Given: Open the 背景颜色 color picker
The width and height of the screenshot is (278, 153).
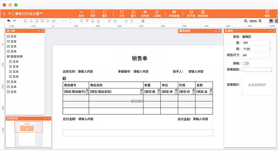Looking at the screenshot, I should click(257, 69).
